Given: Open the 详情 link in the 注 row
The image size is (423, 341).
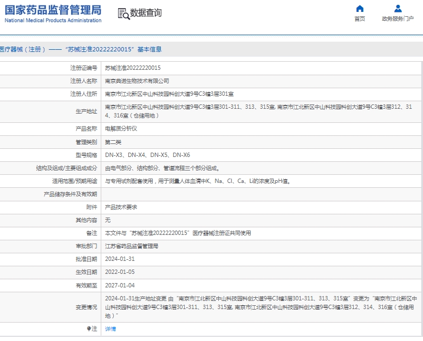Looking at the screenshot, I should pos(110,329).
